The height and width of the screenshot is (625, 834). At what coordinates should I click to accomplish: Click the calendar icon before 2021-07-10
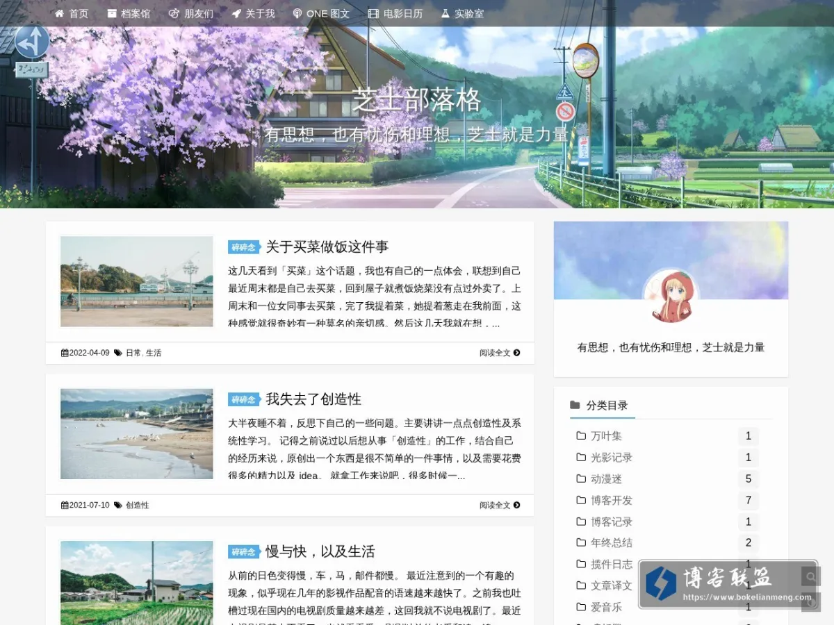click(65, 506)
